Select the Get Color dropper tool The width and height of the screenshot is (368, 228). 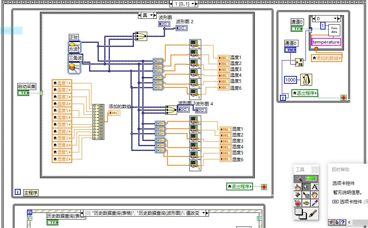(314, 203)
